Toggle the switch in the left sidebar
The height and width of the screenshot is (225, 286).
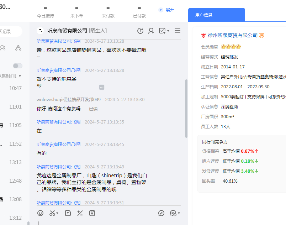(17, 66)
